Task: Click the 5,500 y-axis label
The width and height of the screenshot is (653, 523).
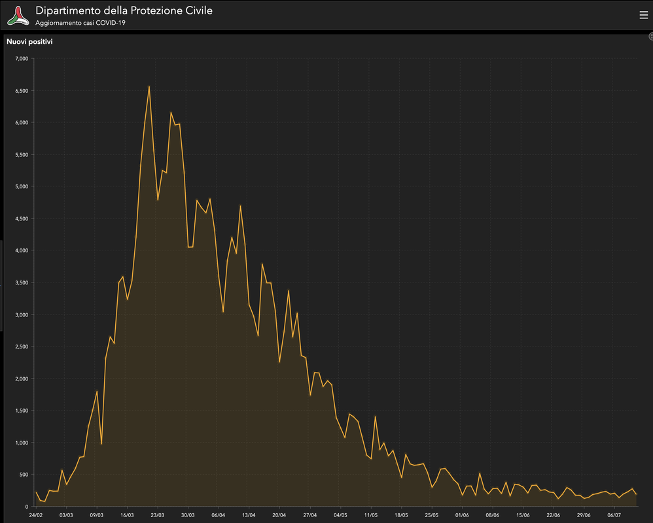Action: 22,155
